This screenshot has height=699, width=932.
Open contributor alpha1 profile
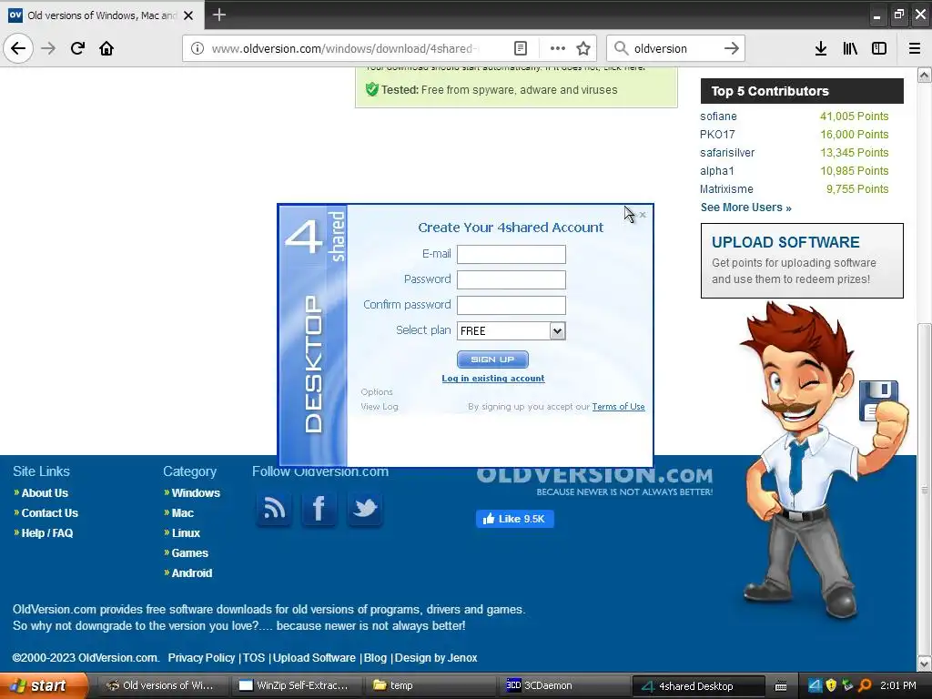click(717, 171)
